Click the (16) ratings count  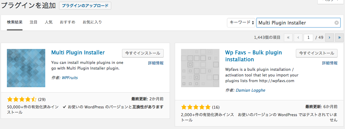216,107
